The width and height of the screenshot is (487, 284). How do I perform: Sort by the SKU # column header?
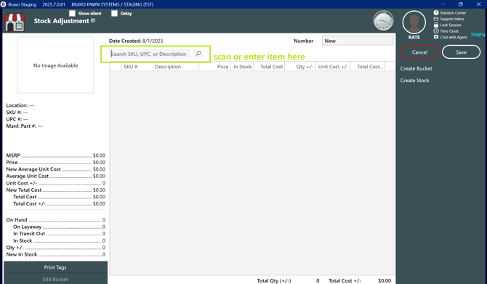pyautogui.click(x=137, y=67)
